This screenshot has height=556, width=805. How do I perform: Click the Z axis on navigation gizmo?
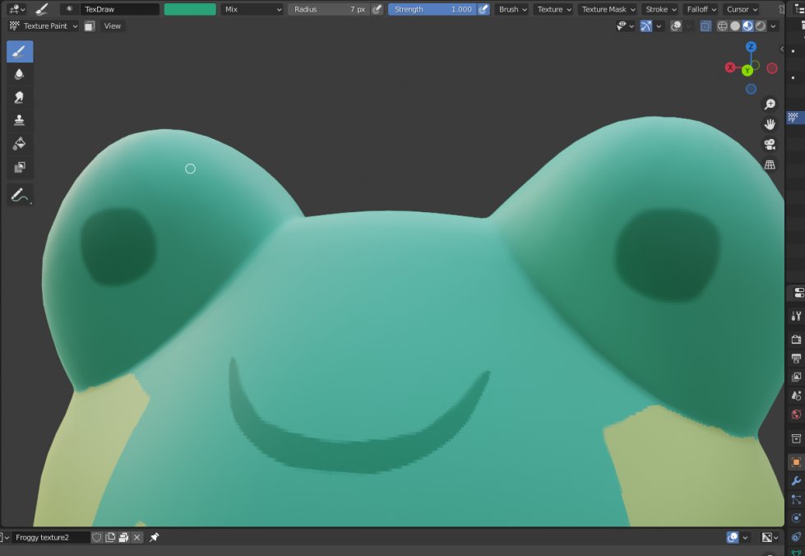[x=751, y=47]
